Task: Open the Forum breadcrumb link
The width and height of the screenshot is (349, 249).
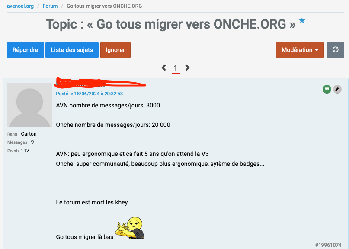Action: point(50,6)
